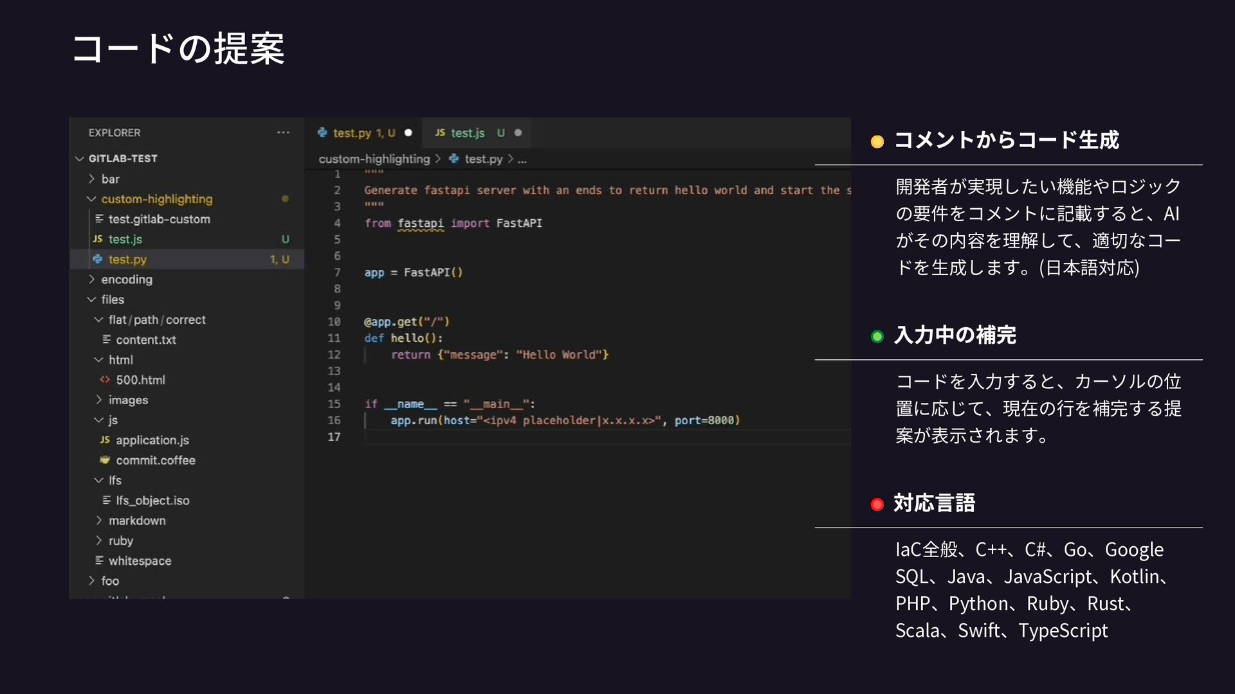Click the commit.coffee file icon

[105, 460]
